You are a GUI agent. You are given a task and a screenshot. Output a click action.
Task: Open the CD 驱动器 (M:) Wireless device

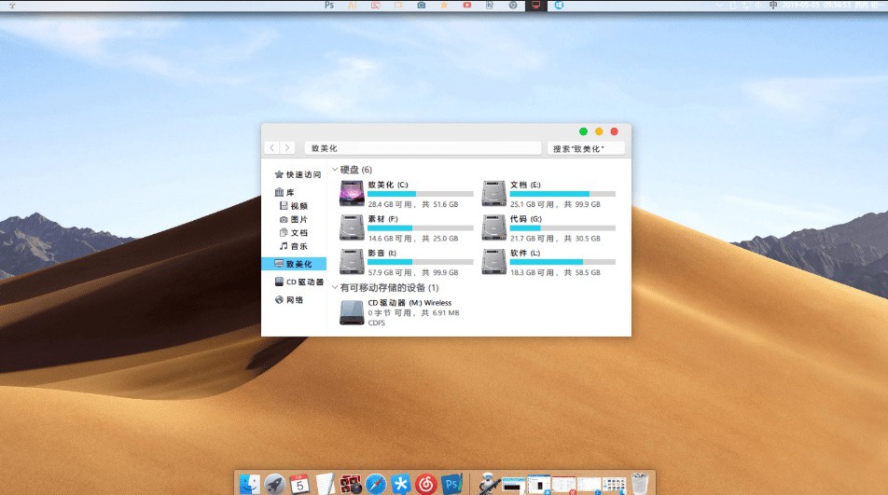[x=353, y=312]
